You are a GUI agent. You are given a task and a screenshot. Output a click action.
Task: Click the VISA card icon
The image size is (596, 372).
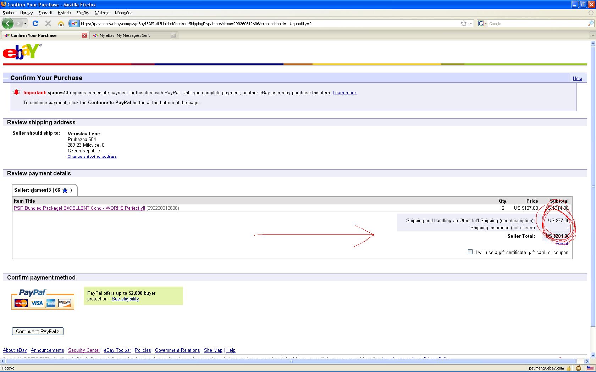tap(37, 303)
